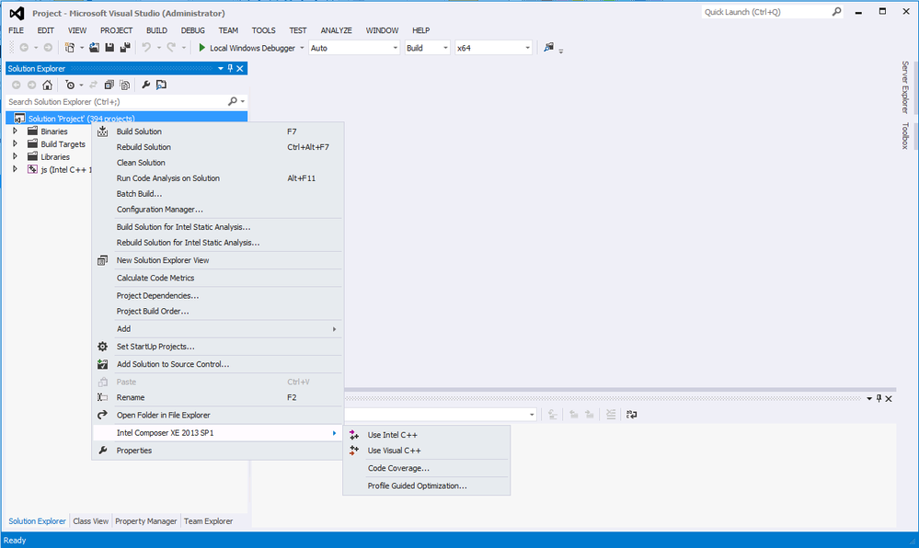Expand the Build Targets folder node
The height and width of the screenshot is (548, 919).
16,144
